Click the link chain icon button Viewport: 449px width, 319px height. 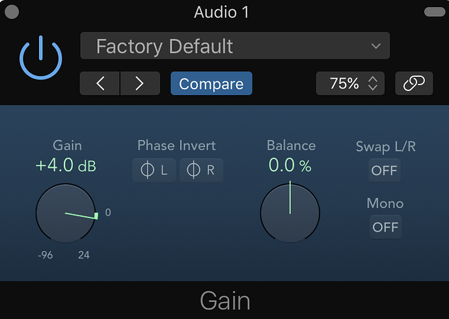pos(414,83)
